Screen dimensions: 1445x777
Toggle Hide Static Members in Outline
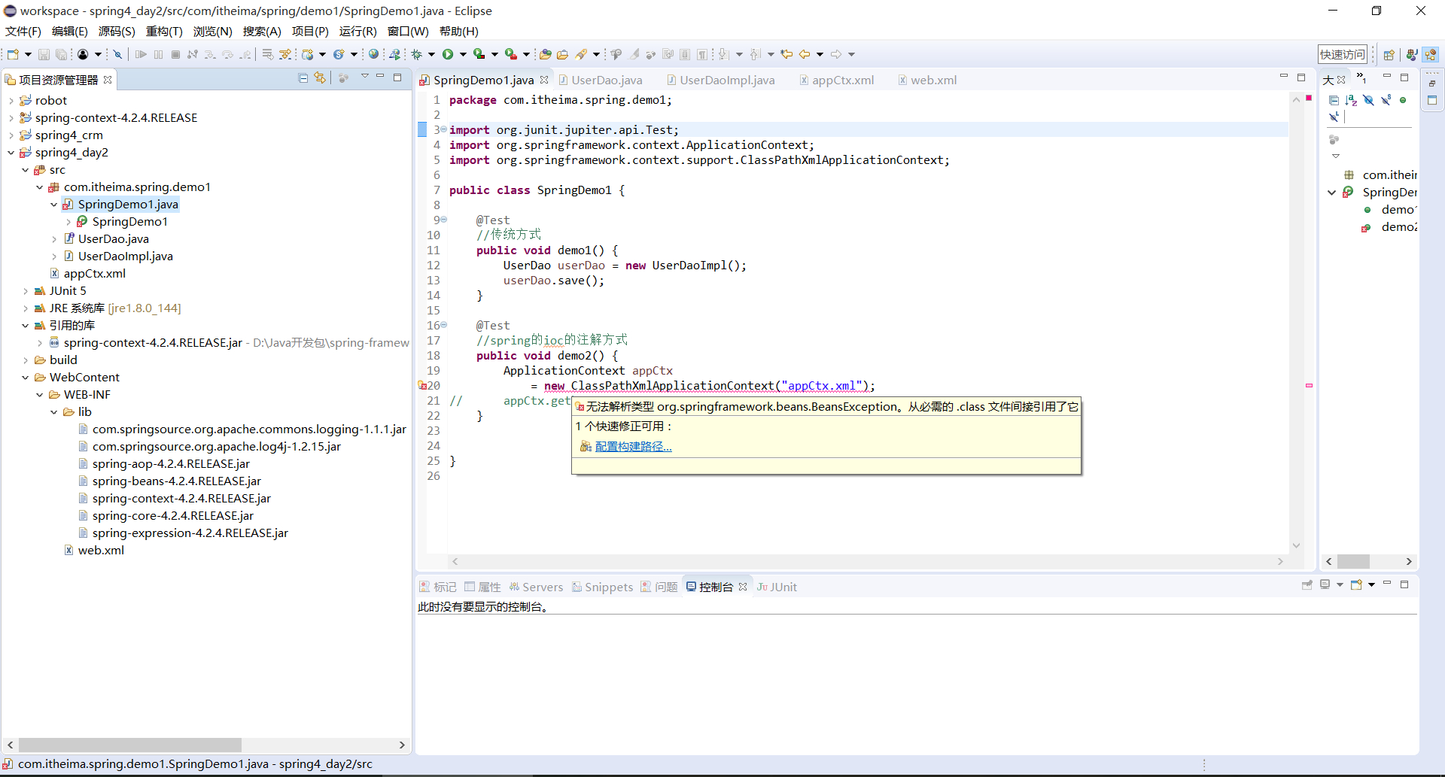pos(1386,100)
